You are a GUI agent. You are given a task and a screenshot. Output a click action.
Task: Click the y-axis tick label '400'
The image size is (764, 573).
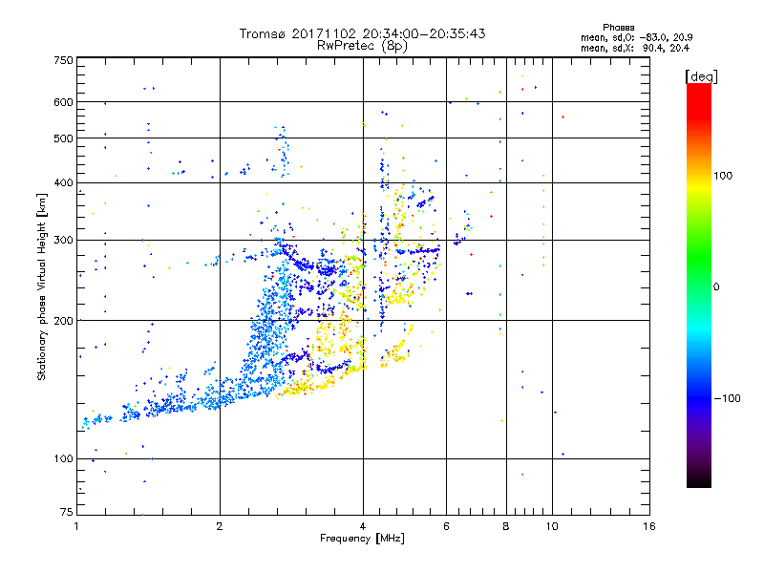63,183
